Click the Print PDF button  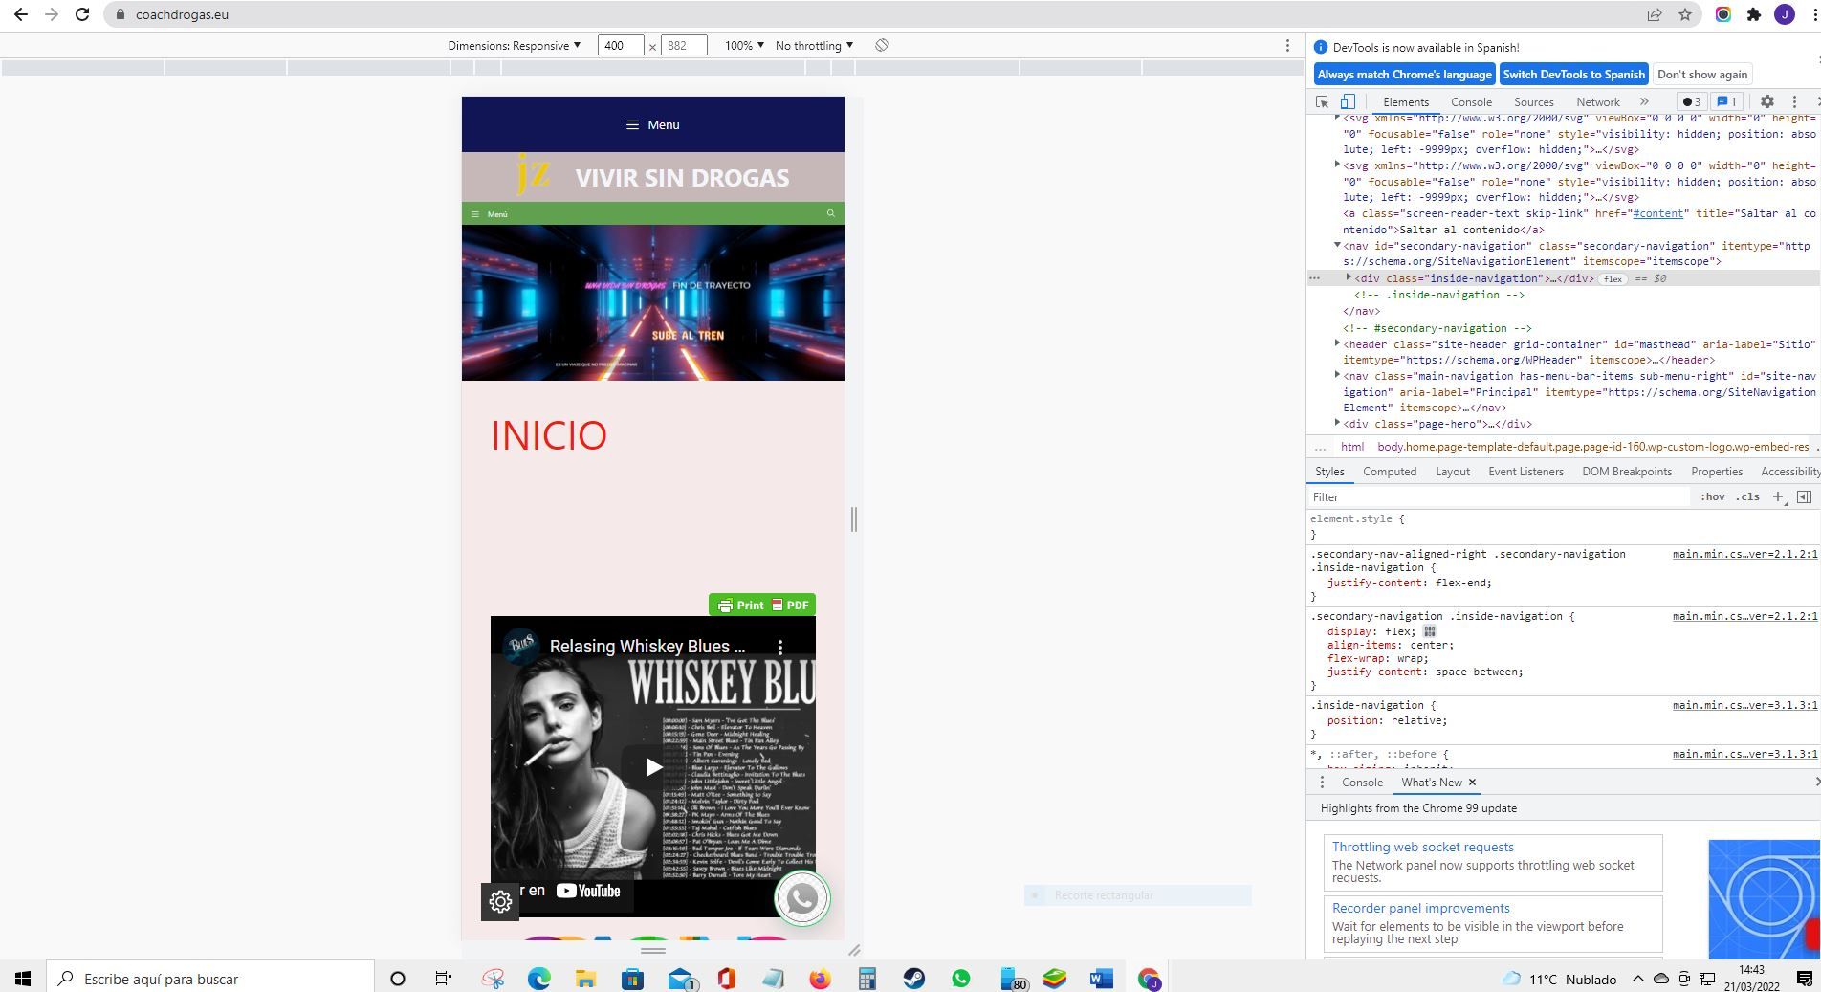point(762,606)
